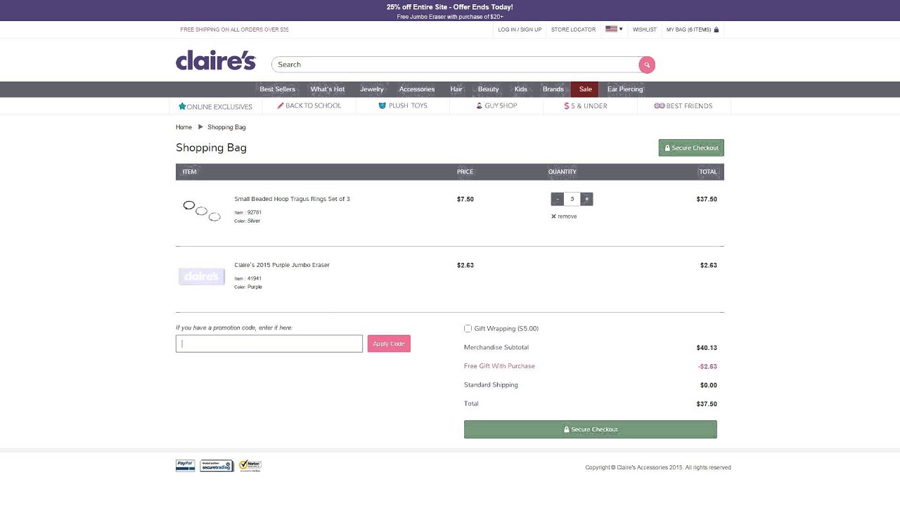
Task: Open the Best Sellers menu
Action: click(278, 89)
